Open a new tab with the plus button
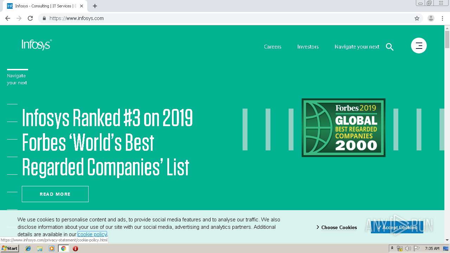The height and width of the screenshot is (253, 450). (95, 6)
